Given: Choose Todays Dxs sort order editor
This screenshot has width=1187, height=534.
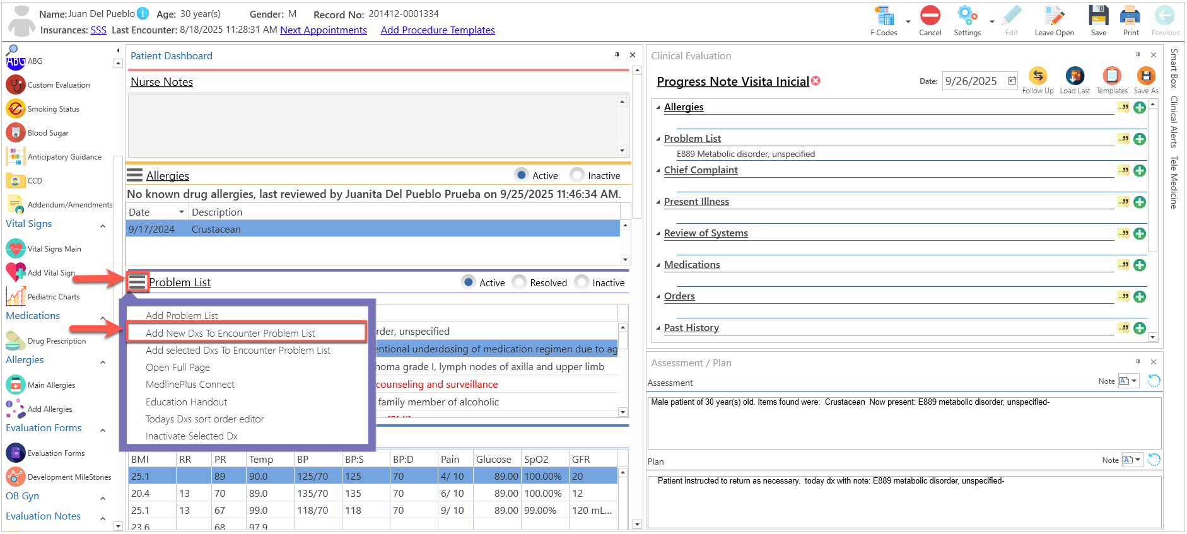Looking at the screenshot, I should pyautogui.click(x=204, y=419).
